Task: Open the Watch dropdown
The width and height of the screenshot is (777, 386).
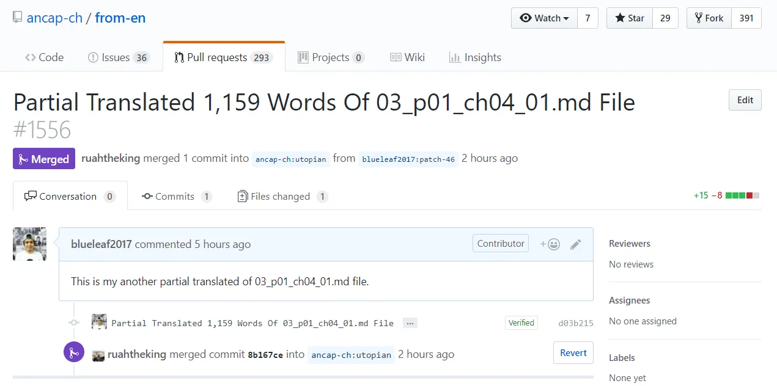Action: point(544,18)
